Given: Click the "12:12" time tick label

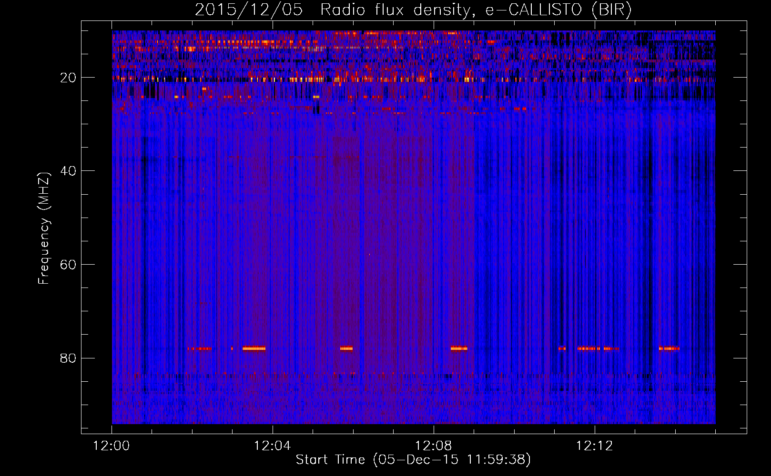Looking at the screenshot, I should pyautogui.click(x=595, y=446).
